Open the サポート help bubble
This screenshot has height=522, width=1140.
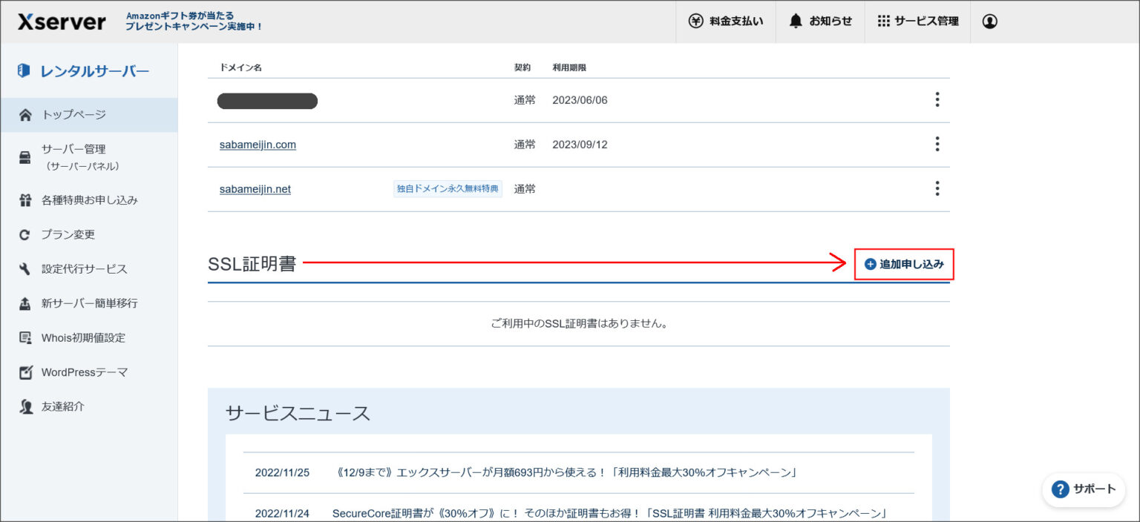1084,489
